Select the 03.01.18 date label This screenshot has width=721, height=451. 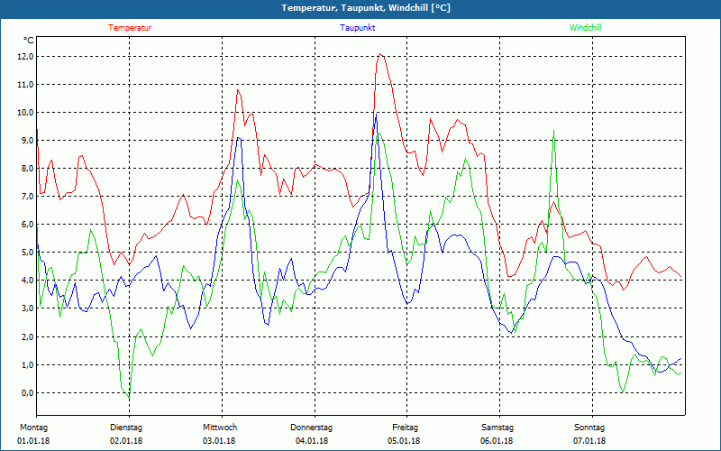click(x=219, y=441)
